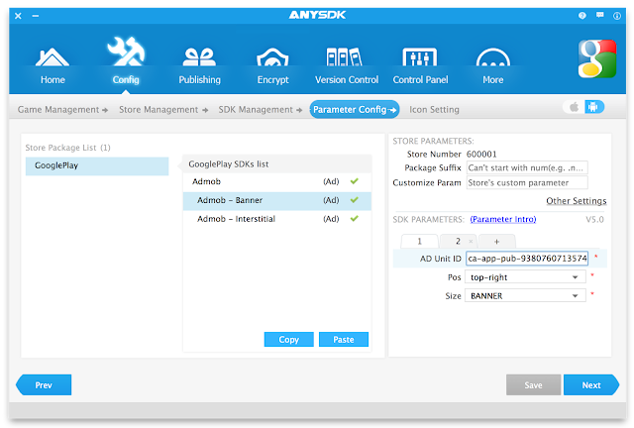The width and height of the screenshot is (634, 428).
Task: Select the Parameter Config step
Action: [355, 110]
